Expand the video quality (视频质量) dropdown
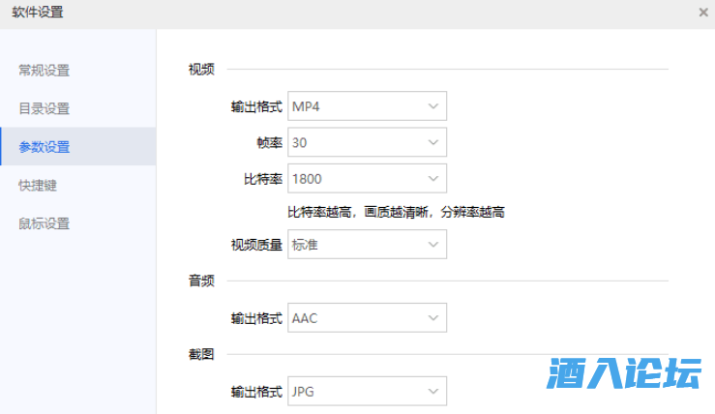715x414 pixels. pyautogui.click(x=367, y=245)
